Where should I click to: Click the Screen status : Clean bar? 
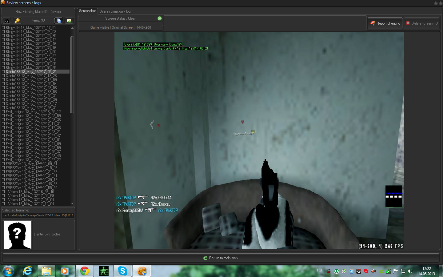121,18
